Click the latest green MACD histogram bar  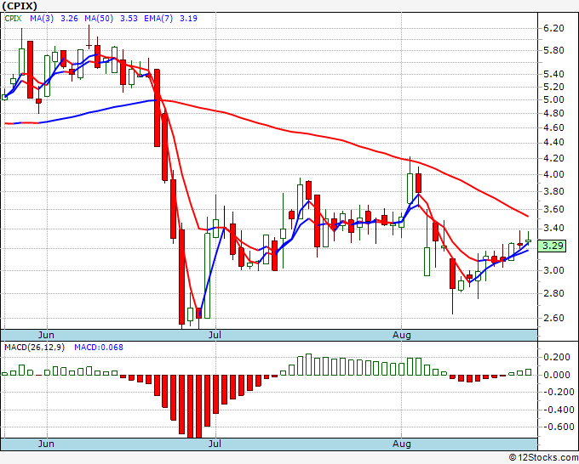click(x=529, y=372)
